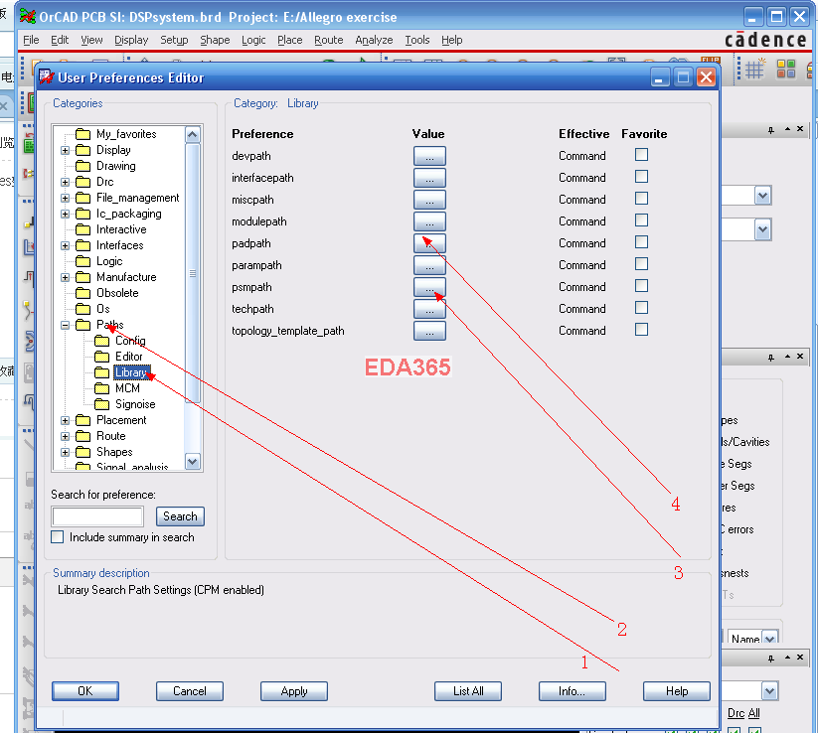
Task: Open the Analyze menu
Action: [374, 40]
